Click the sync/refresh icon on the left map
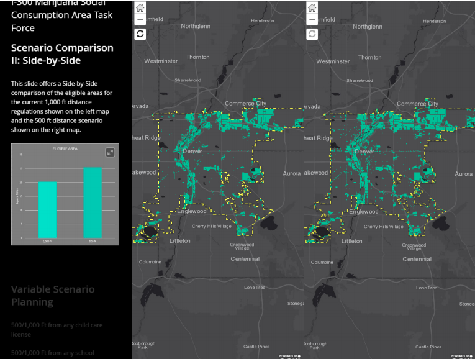Screen dimensions: 475x359 click(140, 34)
